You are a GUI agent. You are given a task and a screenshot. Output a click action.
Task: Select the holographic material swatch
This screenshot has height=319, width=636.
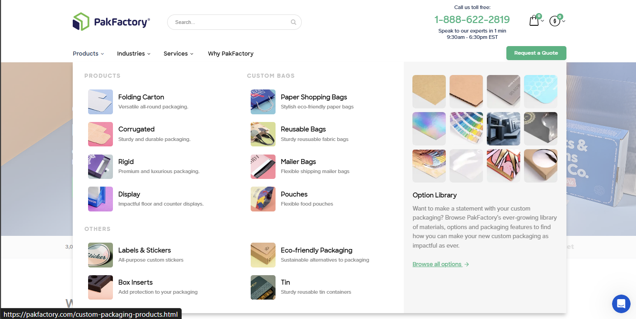pos(429,129)
